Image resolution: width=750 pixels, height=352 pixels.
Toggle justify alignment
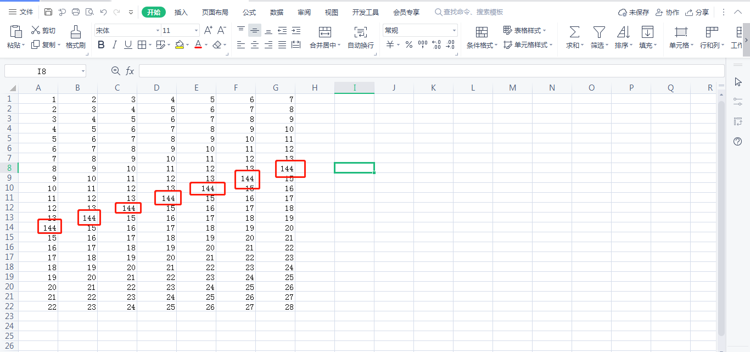click(x=282, y=45)
